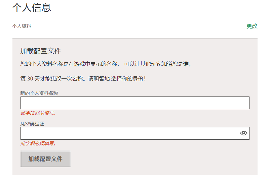Click the 凭密码验证 field label

pos(32,124)
